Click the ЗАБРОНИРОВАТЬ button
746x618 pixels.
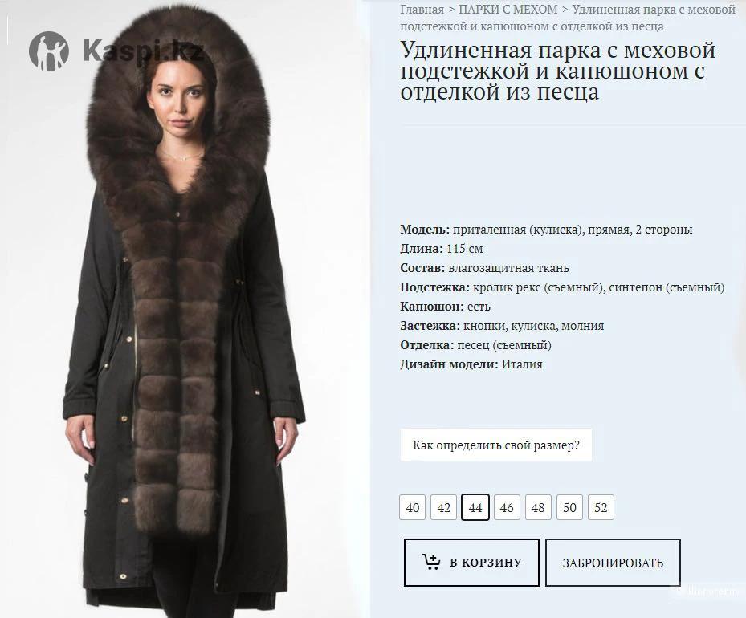click(x=613, y=563)
